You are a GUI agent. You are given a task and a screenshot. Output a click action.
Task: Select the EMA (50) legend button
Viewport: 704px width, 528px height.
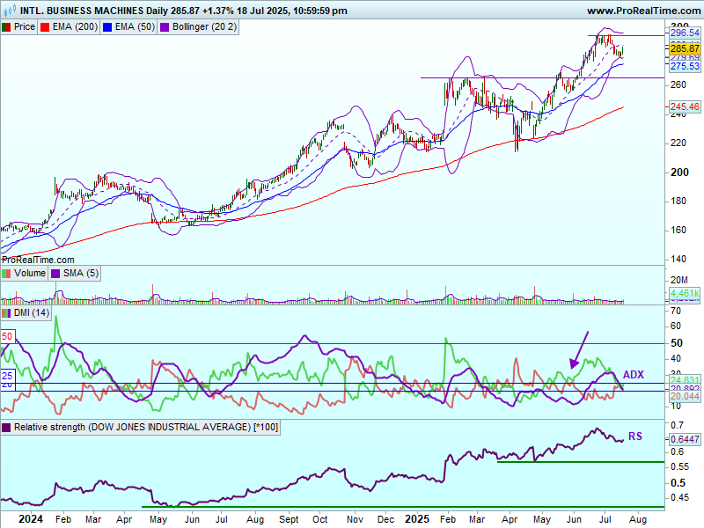pos(128,27)
